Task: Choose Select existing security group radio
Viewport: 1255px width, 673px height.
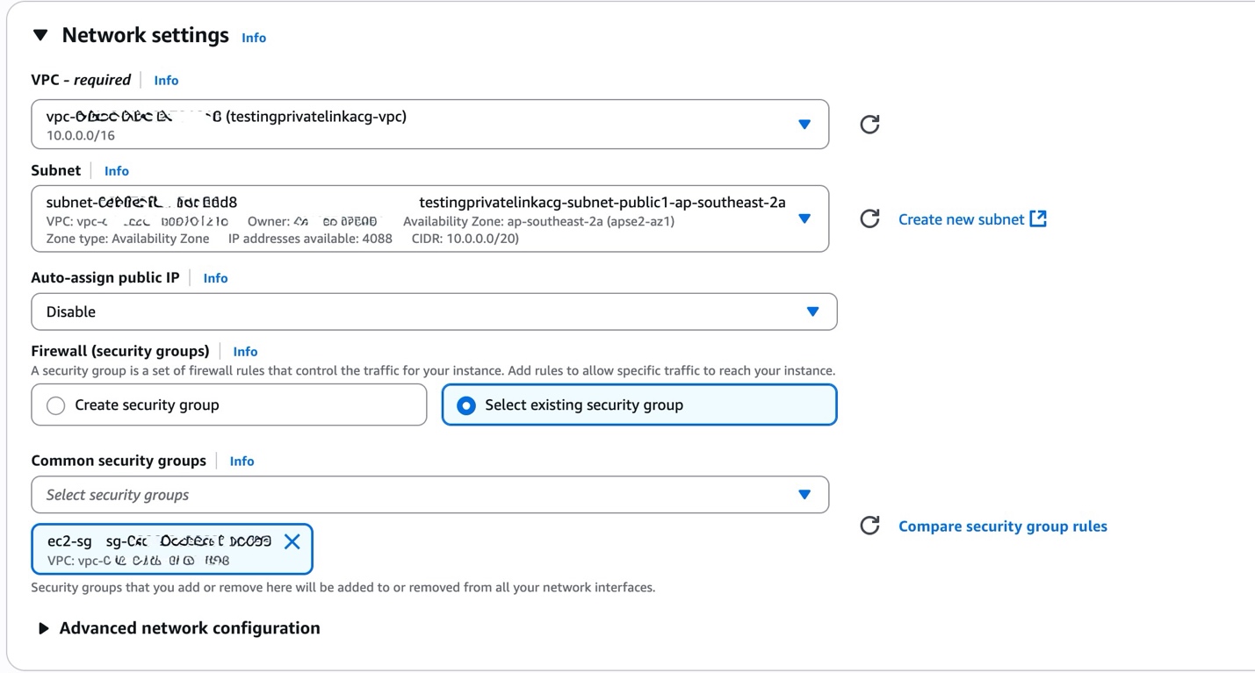Action: click(466, 405)
